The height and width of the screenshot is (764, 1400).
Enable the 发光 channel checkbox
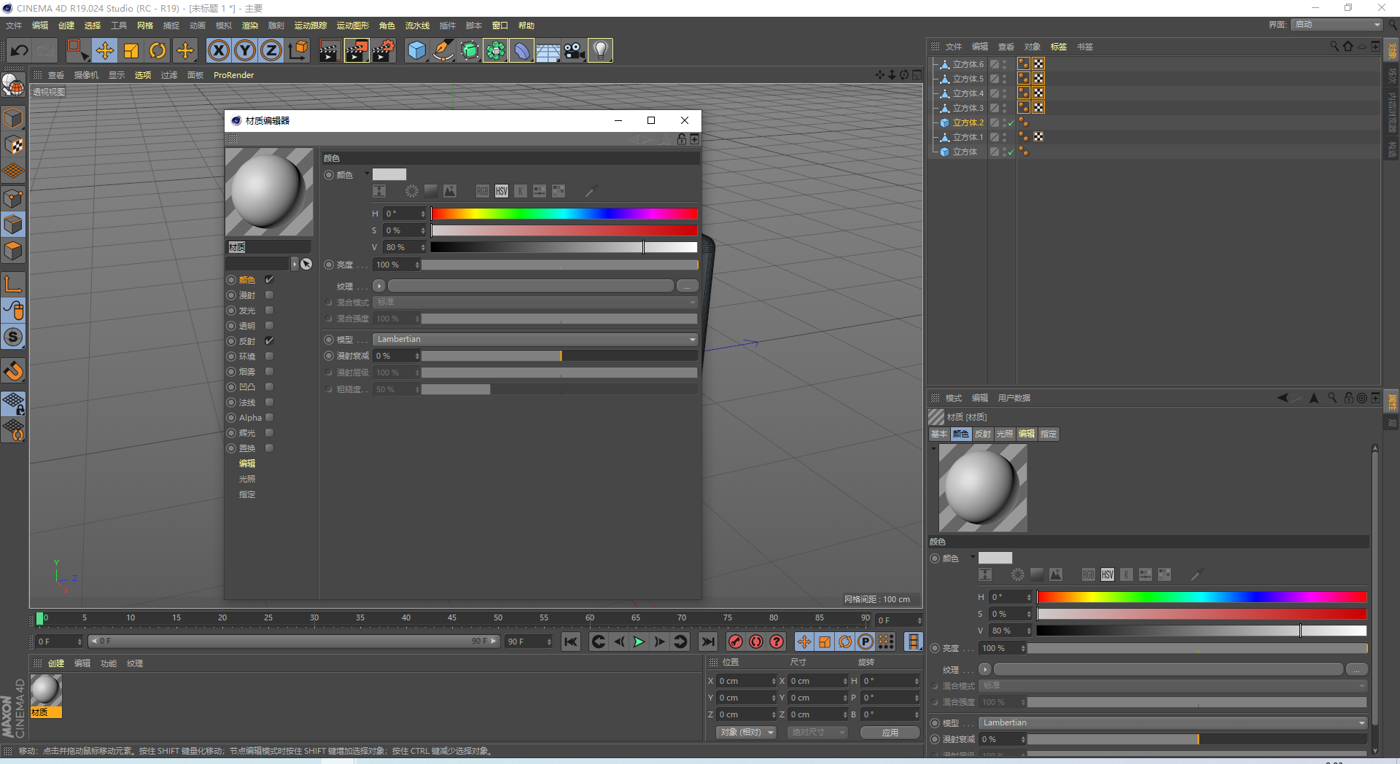tap(269, 311)
